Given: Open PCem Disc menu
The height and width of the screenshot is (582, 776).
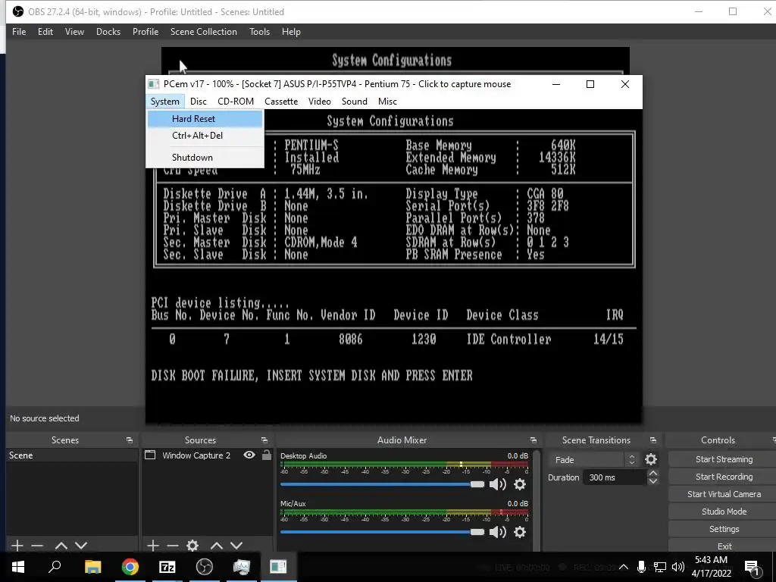Looking at the screenshot, I should click(x=198, y=102).
